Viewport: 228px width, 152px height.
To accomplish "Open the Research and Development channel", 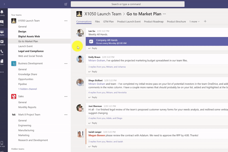I will pos(33,140).
